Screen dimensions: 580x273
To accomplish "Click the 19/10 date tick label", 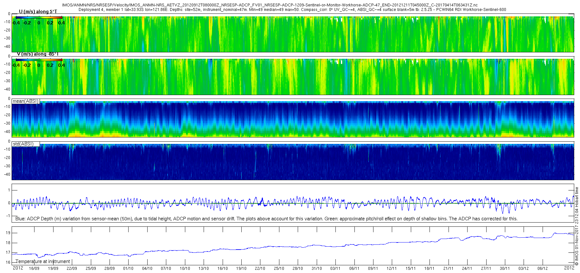I will (x=241, y=269).
